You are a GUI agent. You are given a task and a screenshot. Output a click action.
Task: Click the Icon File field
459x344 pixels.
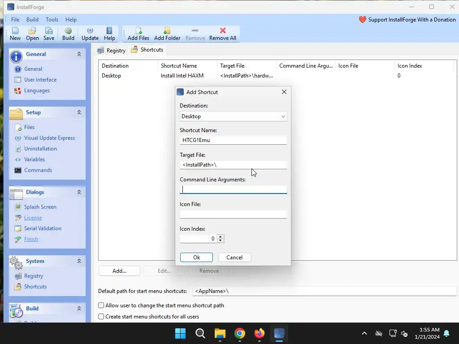point(233,214)
